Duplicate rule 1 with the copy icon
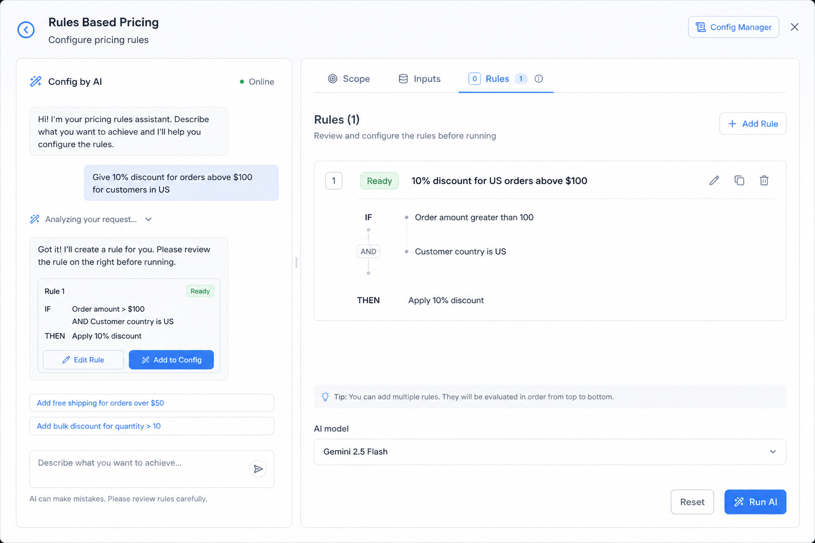This screenshot has width=815, height=543. point(739,181)
